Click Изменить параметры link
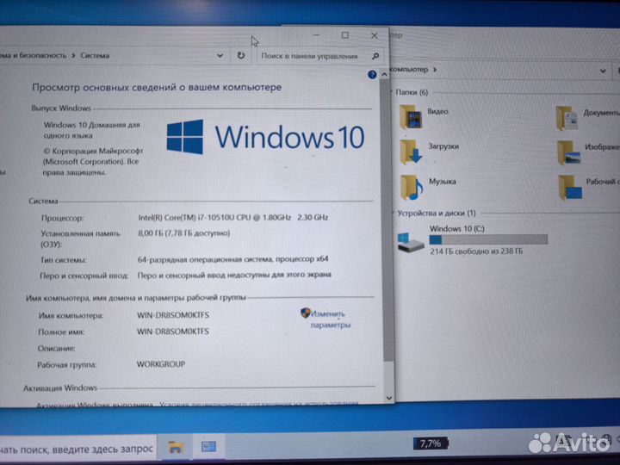 [330, 319]
